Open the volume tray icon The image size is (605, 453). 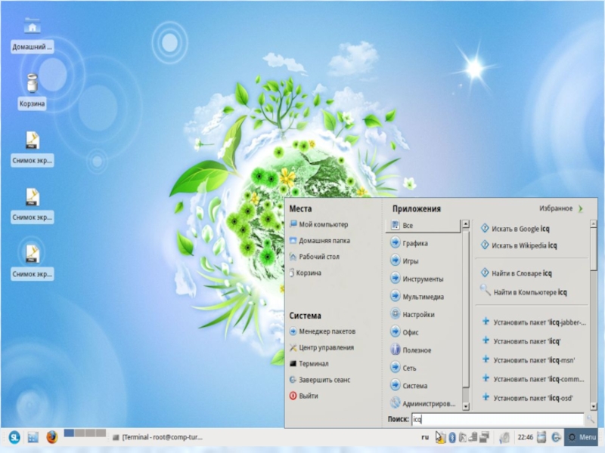click(x=504, y=437)
